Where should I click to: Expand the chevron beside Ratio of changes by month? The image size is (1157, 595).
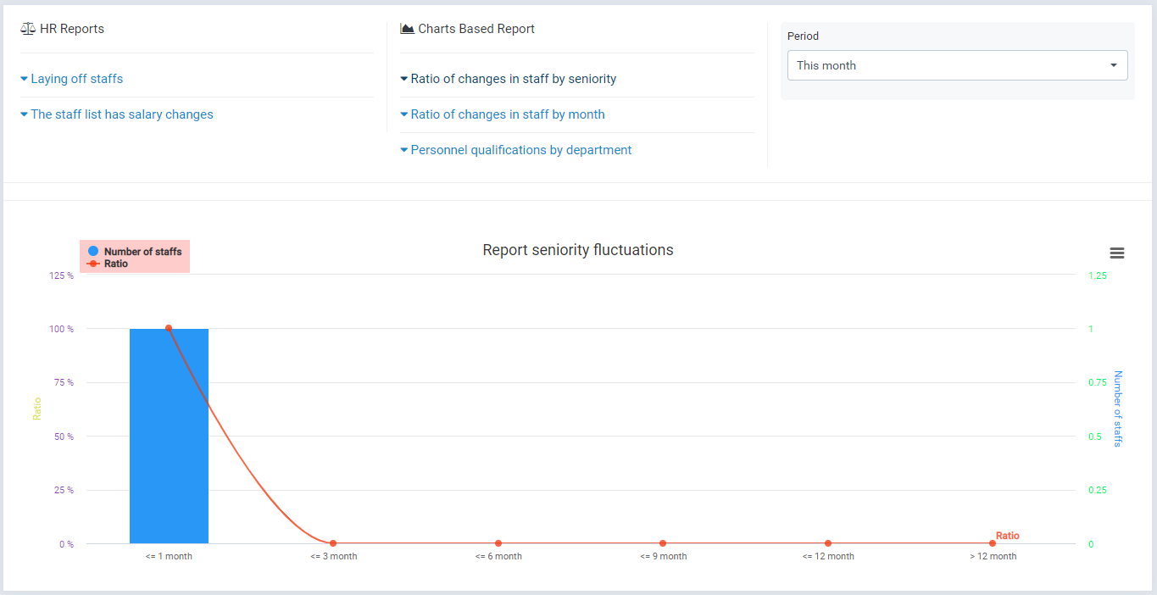[x=403, y=114]
